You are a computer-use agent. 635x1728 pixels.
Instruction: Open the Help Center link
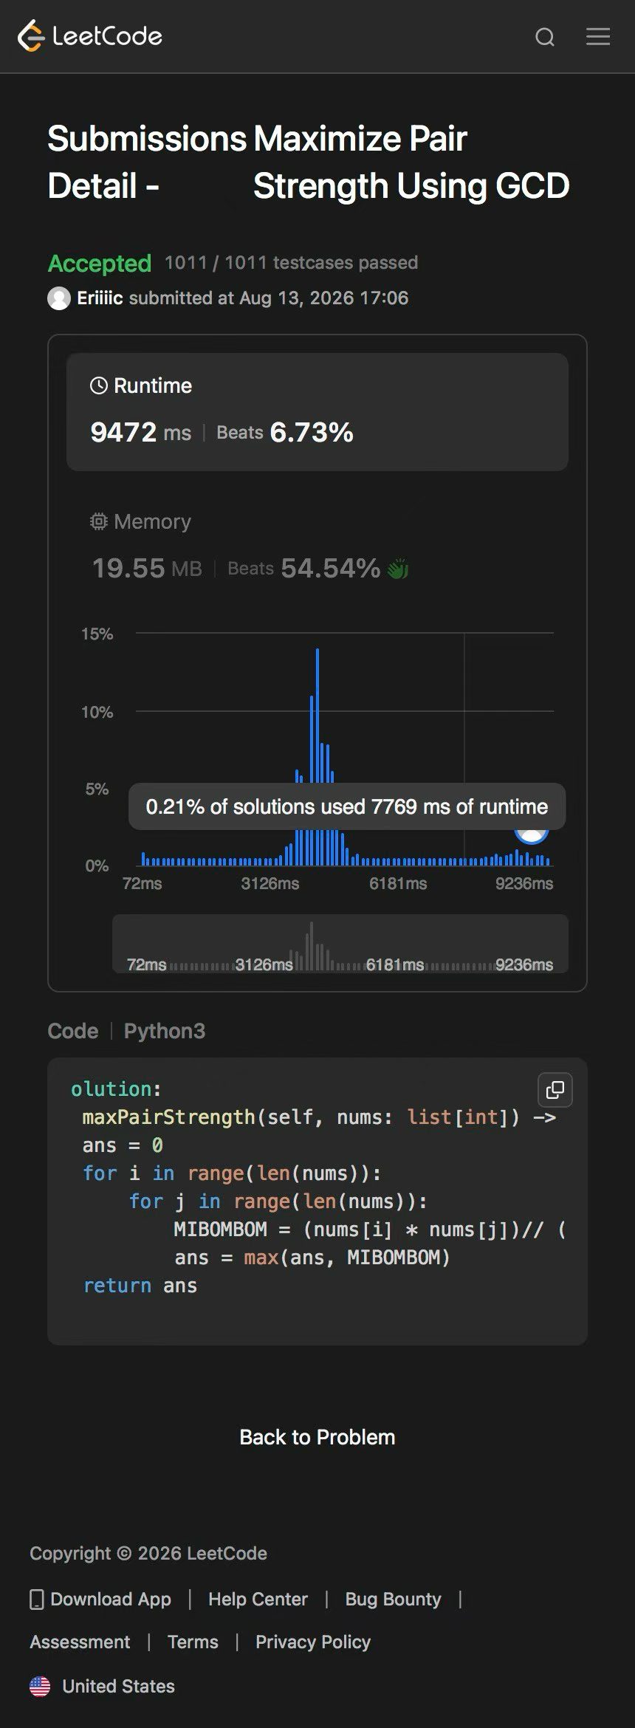pyautogui.click(x=258, y=1600)
